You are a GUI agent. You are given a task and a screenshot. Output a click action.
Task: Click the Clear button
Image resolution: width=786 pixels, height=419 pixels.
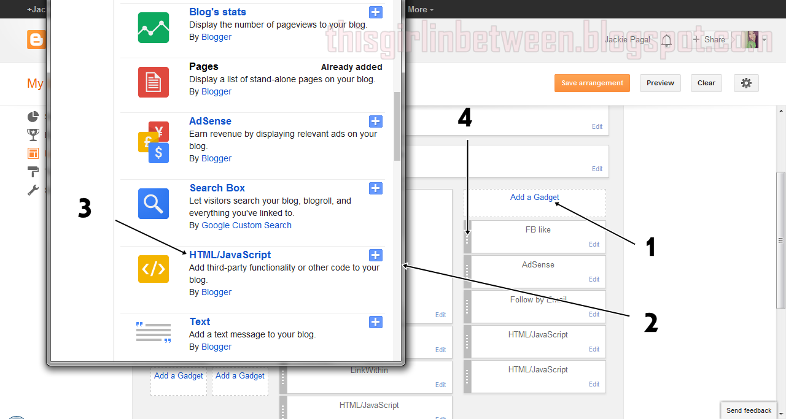(x=706, y=83)
